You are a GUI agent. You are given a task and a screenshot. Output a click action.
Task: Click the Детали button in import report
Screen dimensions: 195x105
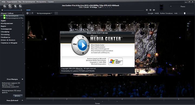coord(18,96)
